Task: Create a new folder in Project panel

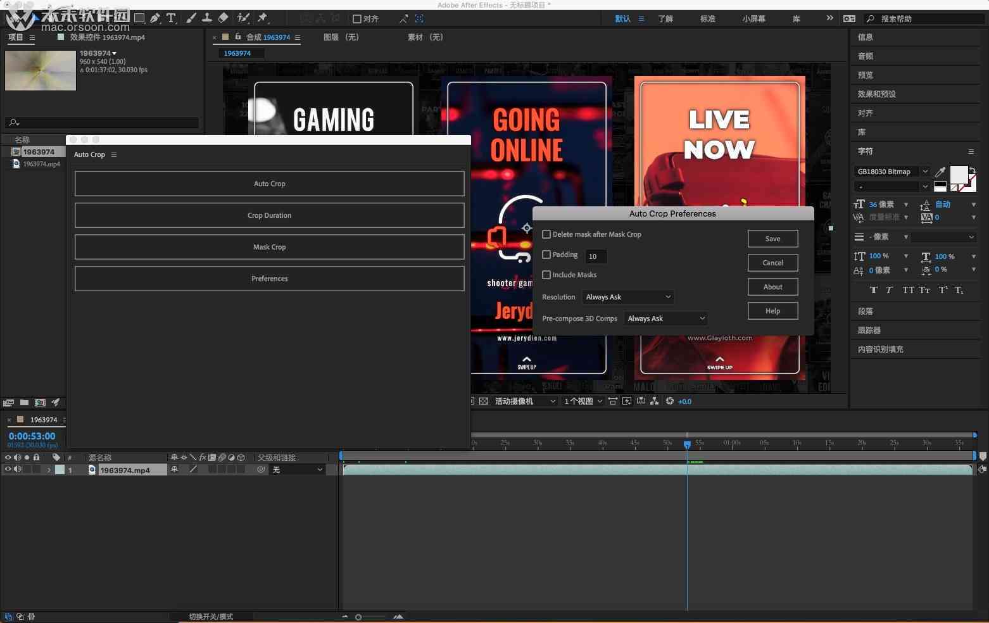Action: click(x=24, y=403)
